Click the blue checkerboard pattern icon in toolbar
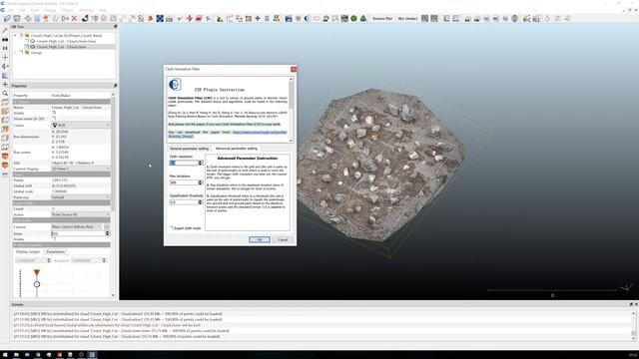The height and width of the screenshot is (359, 639). [x=160, y=18]
